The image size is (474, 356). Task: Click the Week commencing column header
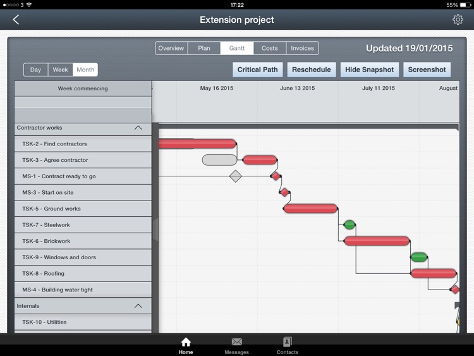click(x=83, y=89)
